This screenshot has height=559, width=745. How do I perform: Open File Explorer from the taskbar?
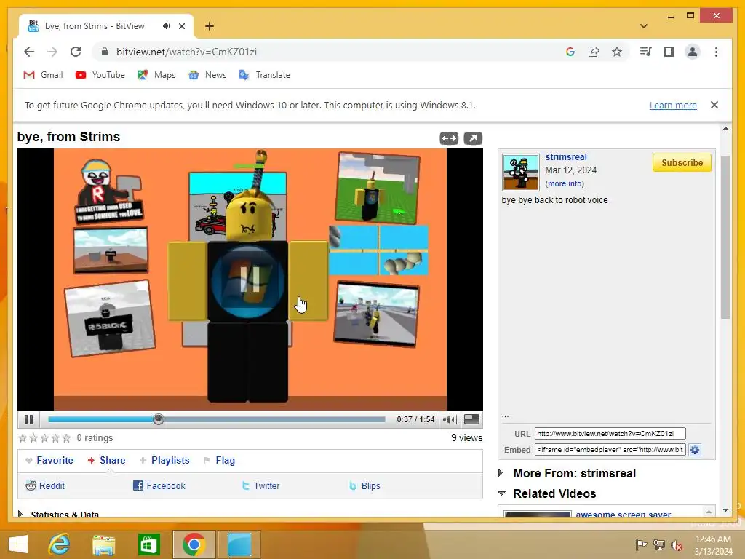click(x=103, y=544)
